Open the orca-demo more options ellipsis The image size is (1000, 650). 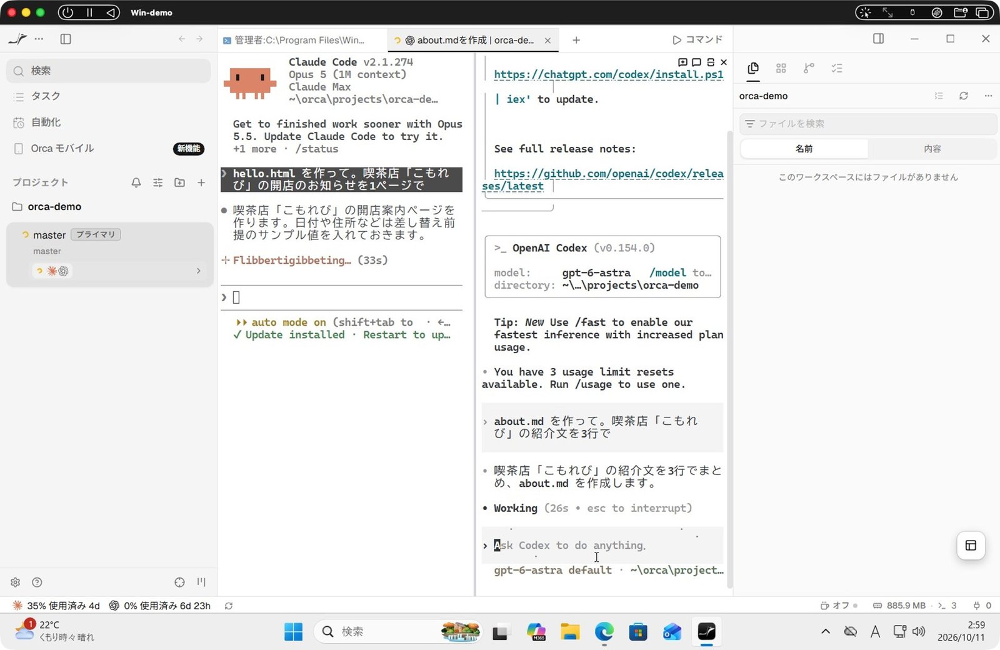(x=988, y=96)
